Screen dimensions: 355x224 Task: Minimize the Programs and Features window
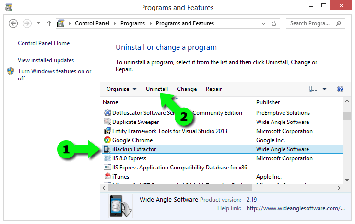click(311, 6)
